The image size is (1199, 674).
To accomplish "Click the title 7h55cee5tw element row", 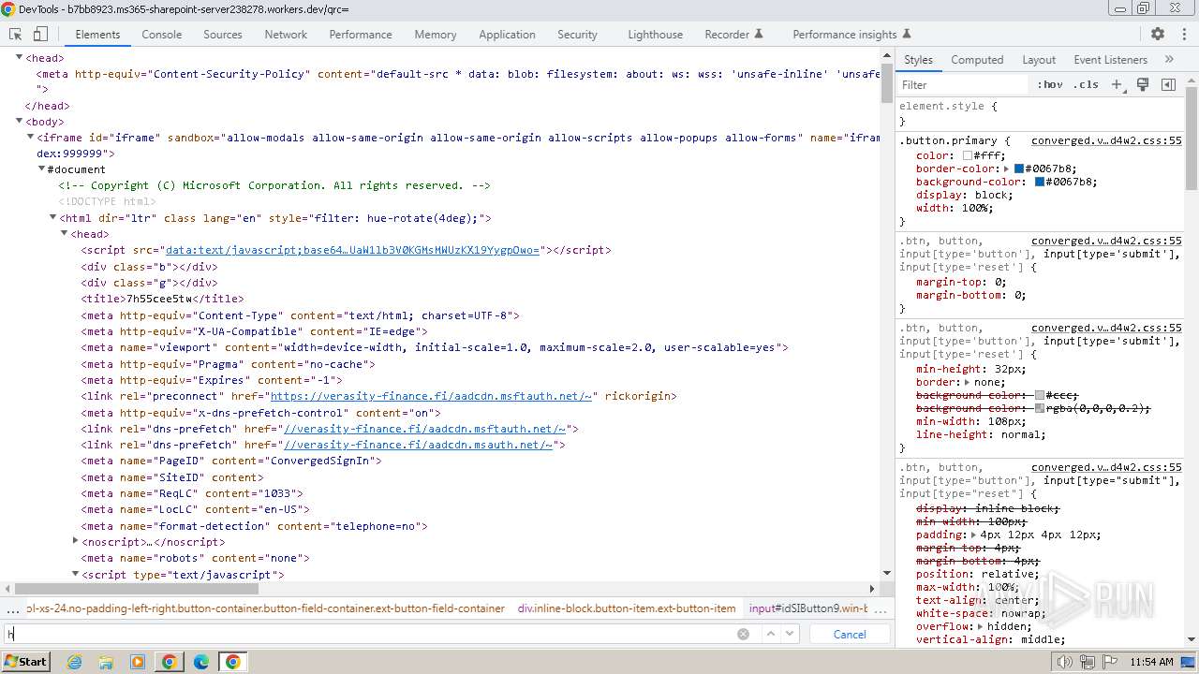I will [x=162, y=299].
